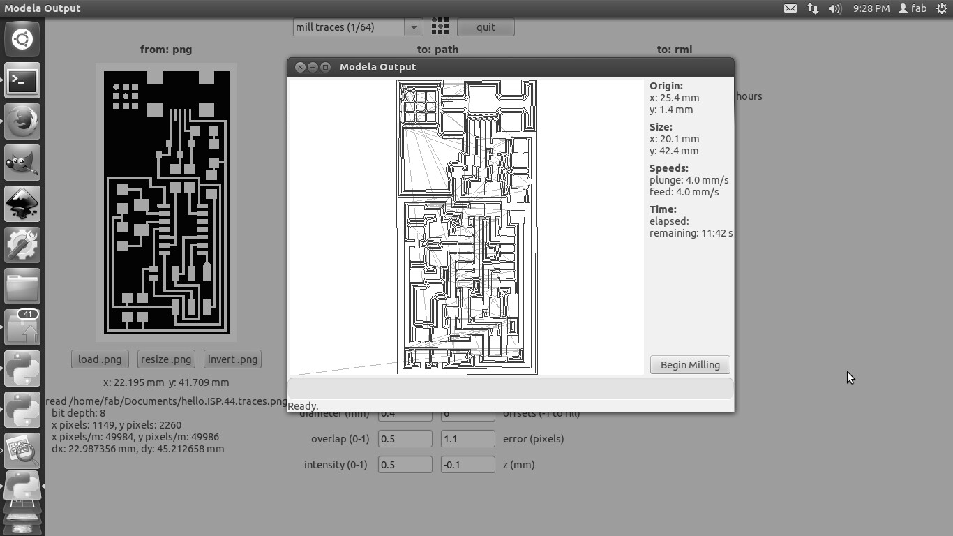Click the 'to: rml' heading
Screen dimensions: 953x536
pos(675,50)
